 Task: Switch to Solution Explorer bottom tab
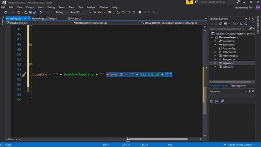pyautogui.click(x=219, y=86)
